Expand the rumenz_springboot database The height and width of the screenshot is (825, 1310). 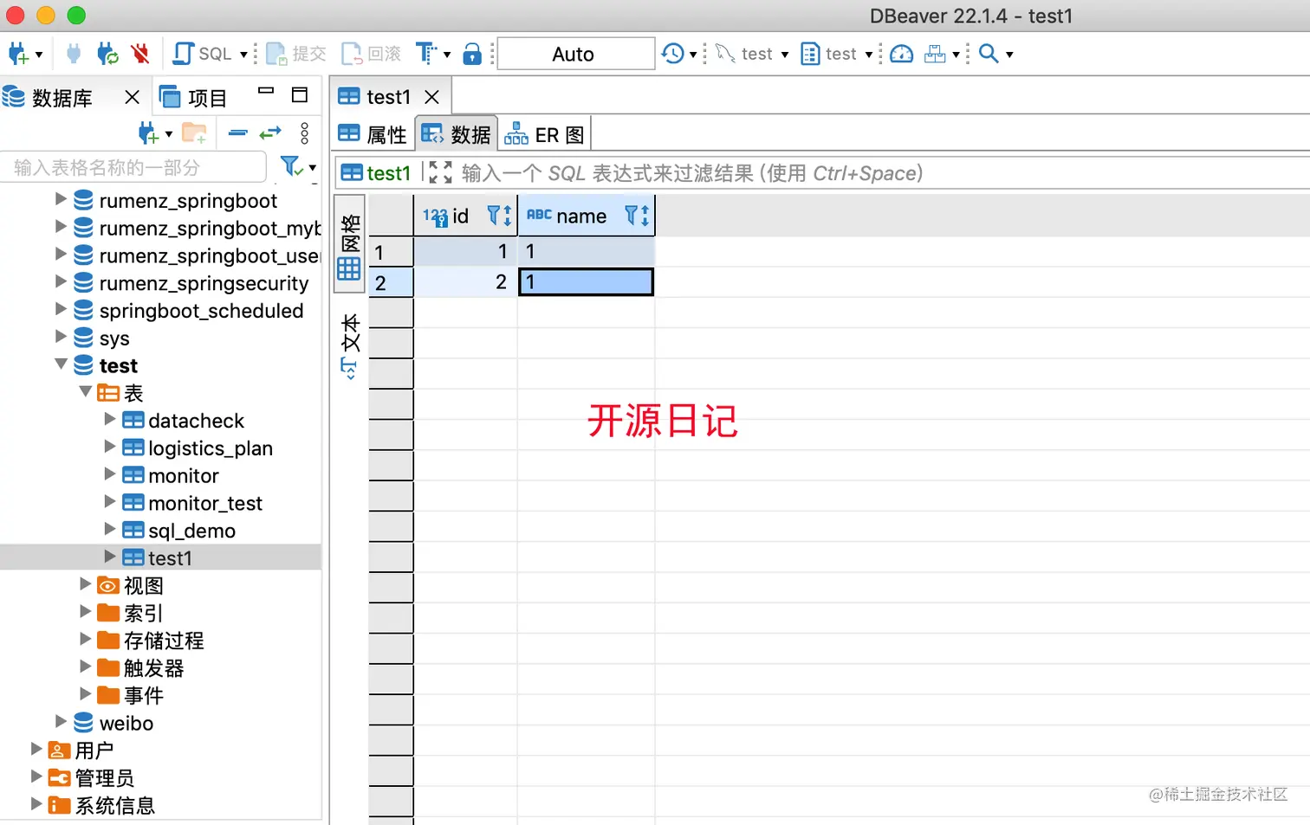(61, 199)
